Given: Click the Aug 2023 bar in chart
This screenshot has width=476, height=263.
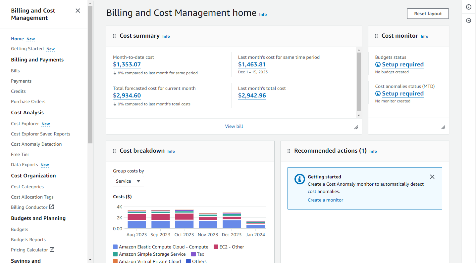Looking at the screenshot, I should [137, 219].
